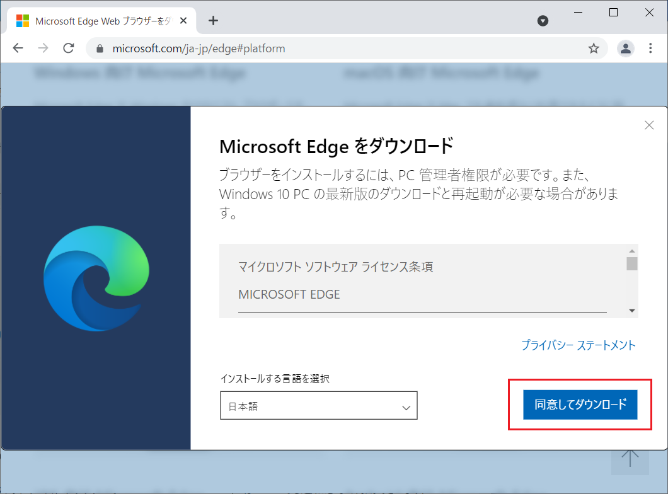668x494 pixels.
Task: Open the Chrome three-dot menu
Action: pyautogui.click(x=650, y=48)
